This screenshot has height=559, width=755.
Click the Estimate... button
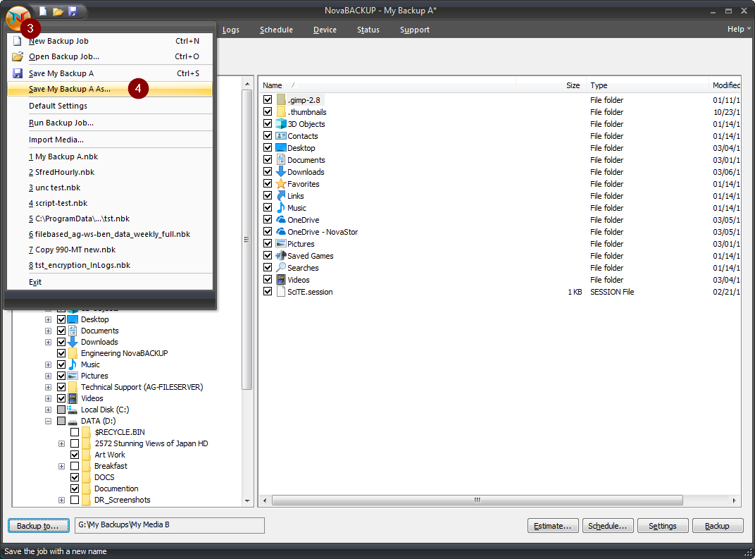click(552, 526)
